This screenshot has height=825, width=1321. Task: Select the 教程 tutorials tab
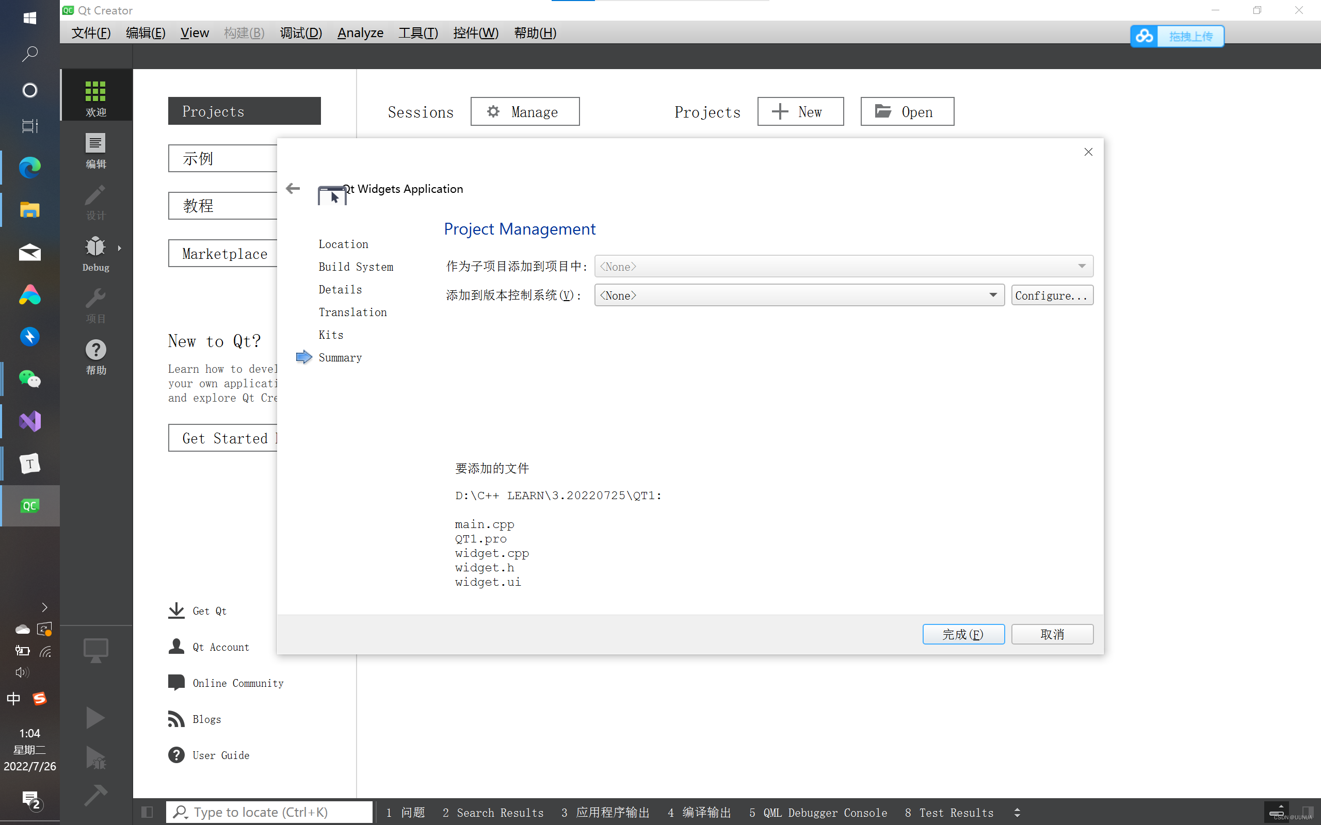(x=223, y=206)
